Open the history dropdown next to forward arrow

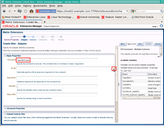point(14,11)
